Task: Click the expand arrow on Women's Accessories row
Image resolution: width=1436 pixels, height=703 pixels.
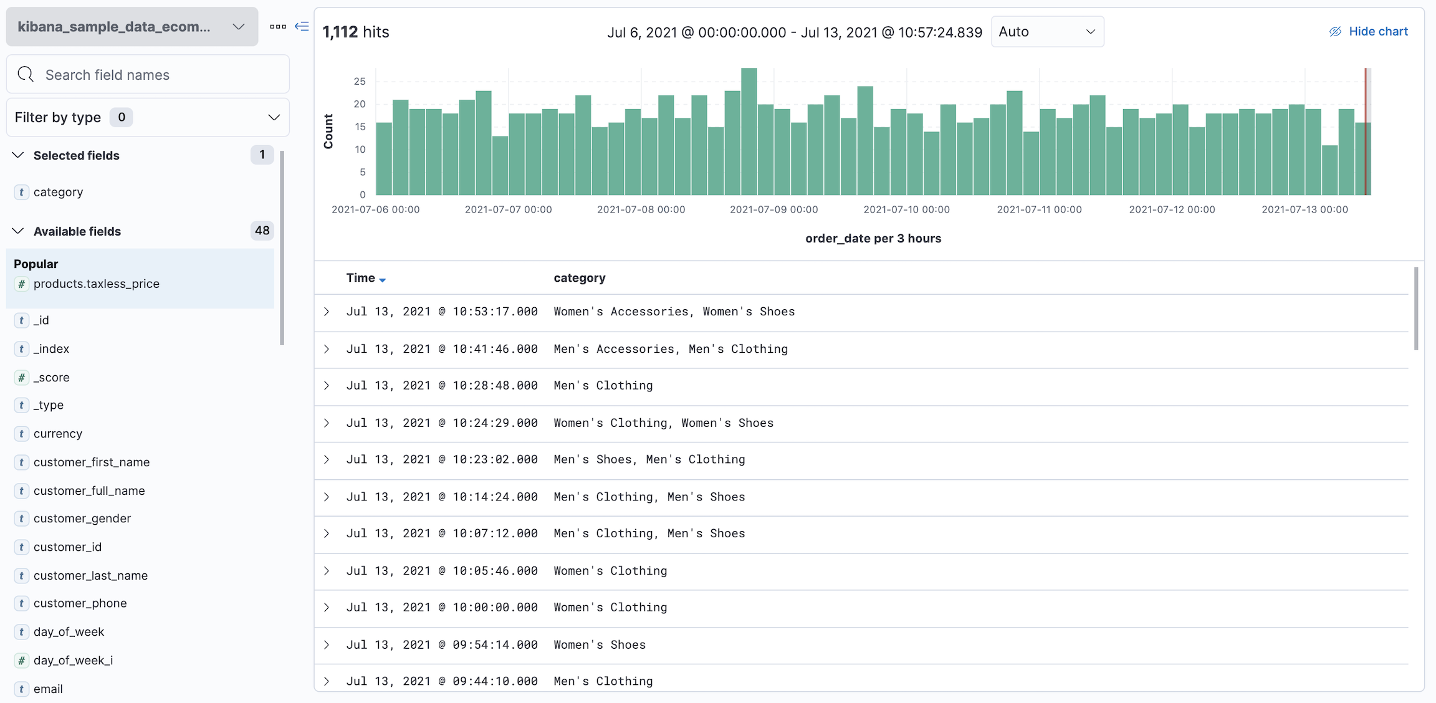Action: pos(327,310)
